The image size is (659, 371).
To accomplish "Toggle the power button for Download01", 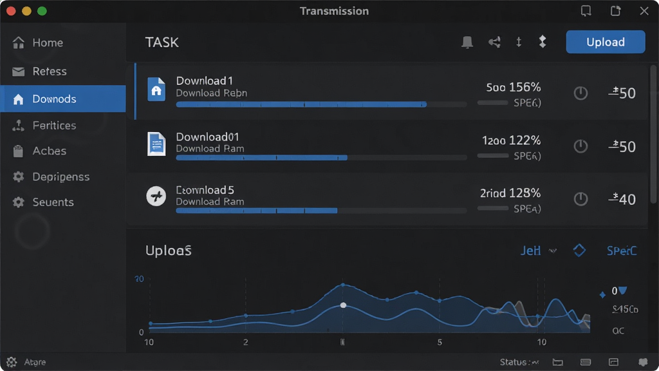I will [x=581, y=146].
